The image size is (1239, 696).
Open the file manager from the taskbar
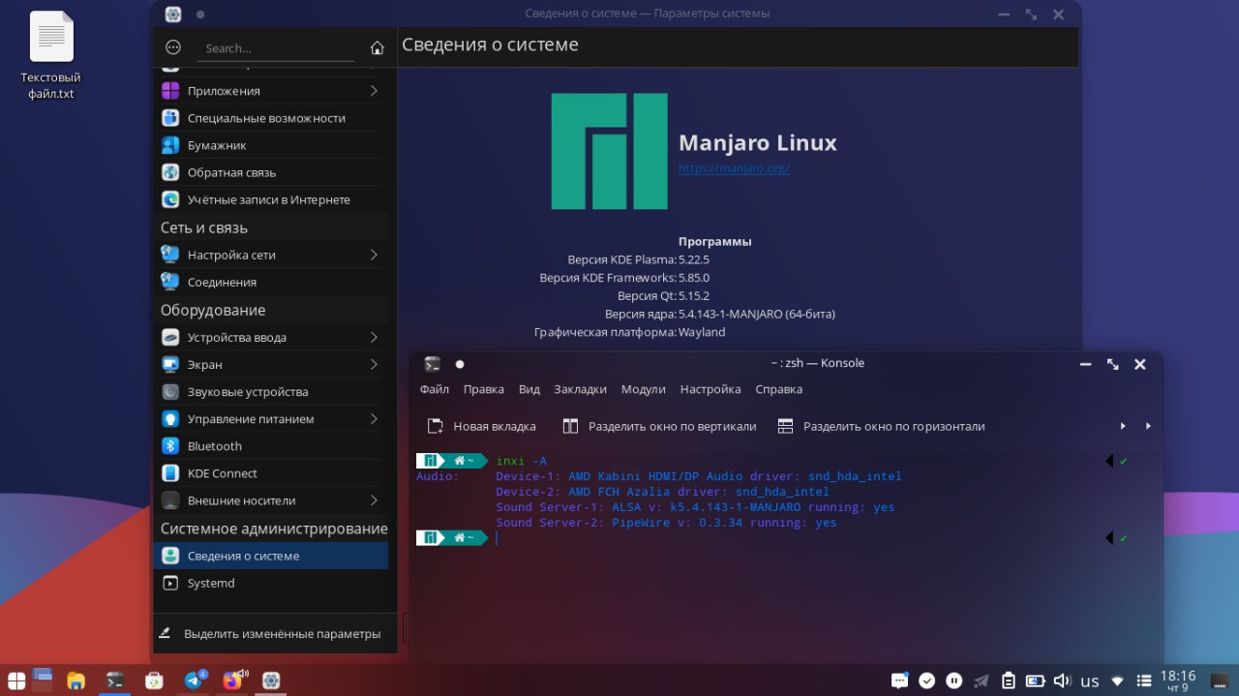click(76, 681)
